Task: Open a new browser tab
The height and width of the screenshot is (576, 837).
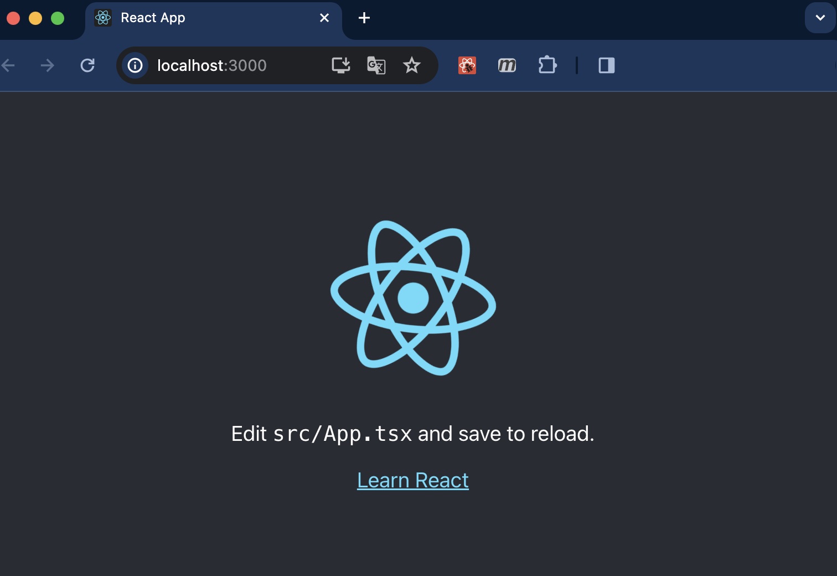Action: click(364, 18)
